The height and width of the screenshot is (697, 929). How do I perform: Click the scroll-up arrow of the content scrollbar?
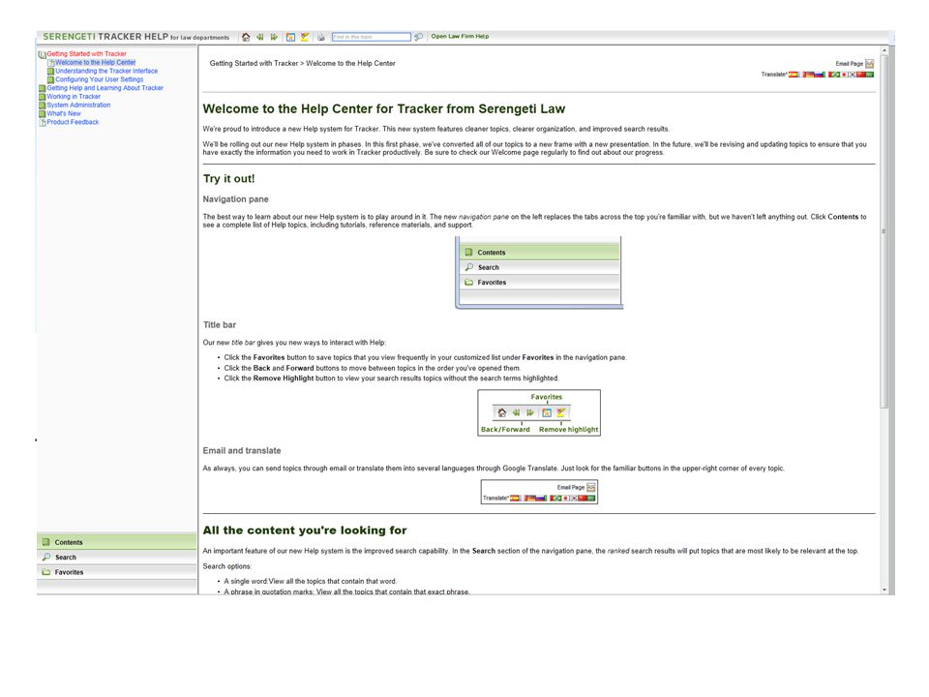pyautogui.click(x=884, y=51)
